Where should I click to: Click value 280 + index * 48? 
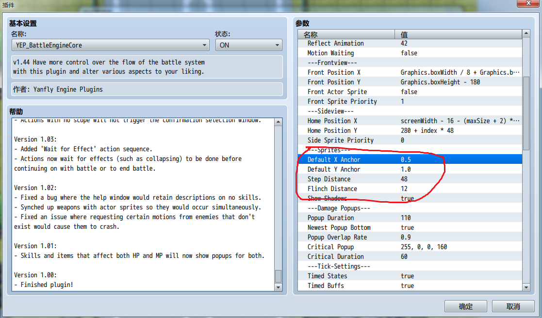(427, 130)
